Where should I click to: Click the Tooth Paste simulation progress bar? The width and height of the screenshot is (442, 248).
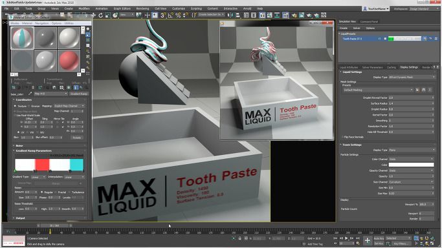[x=404, y=39]
